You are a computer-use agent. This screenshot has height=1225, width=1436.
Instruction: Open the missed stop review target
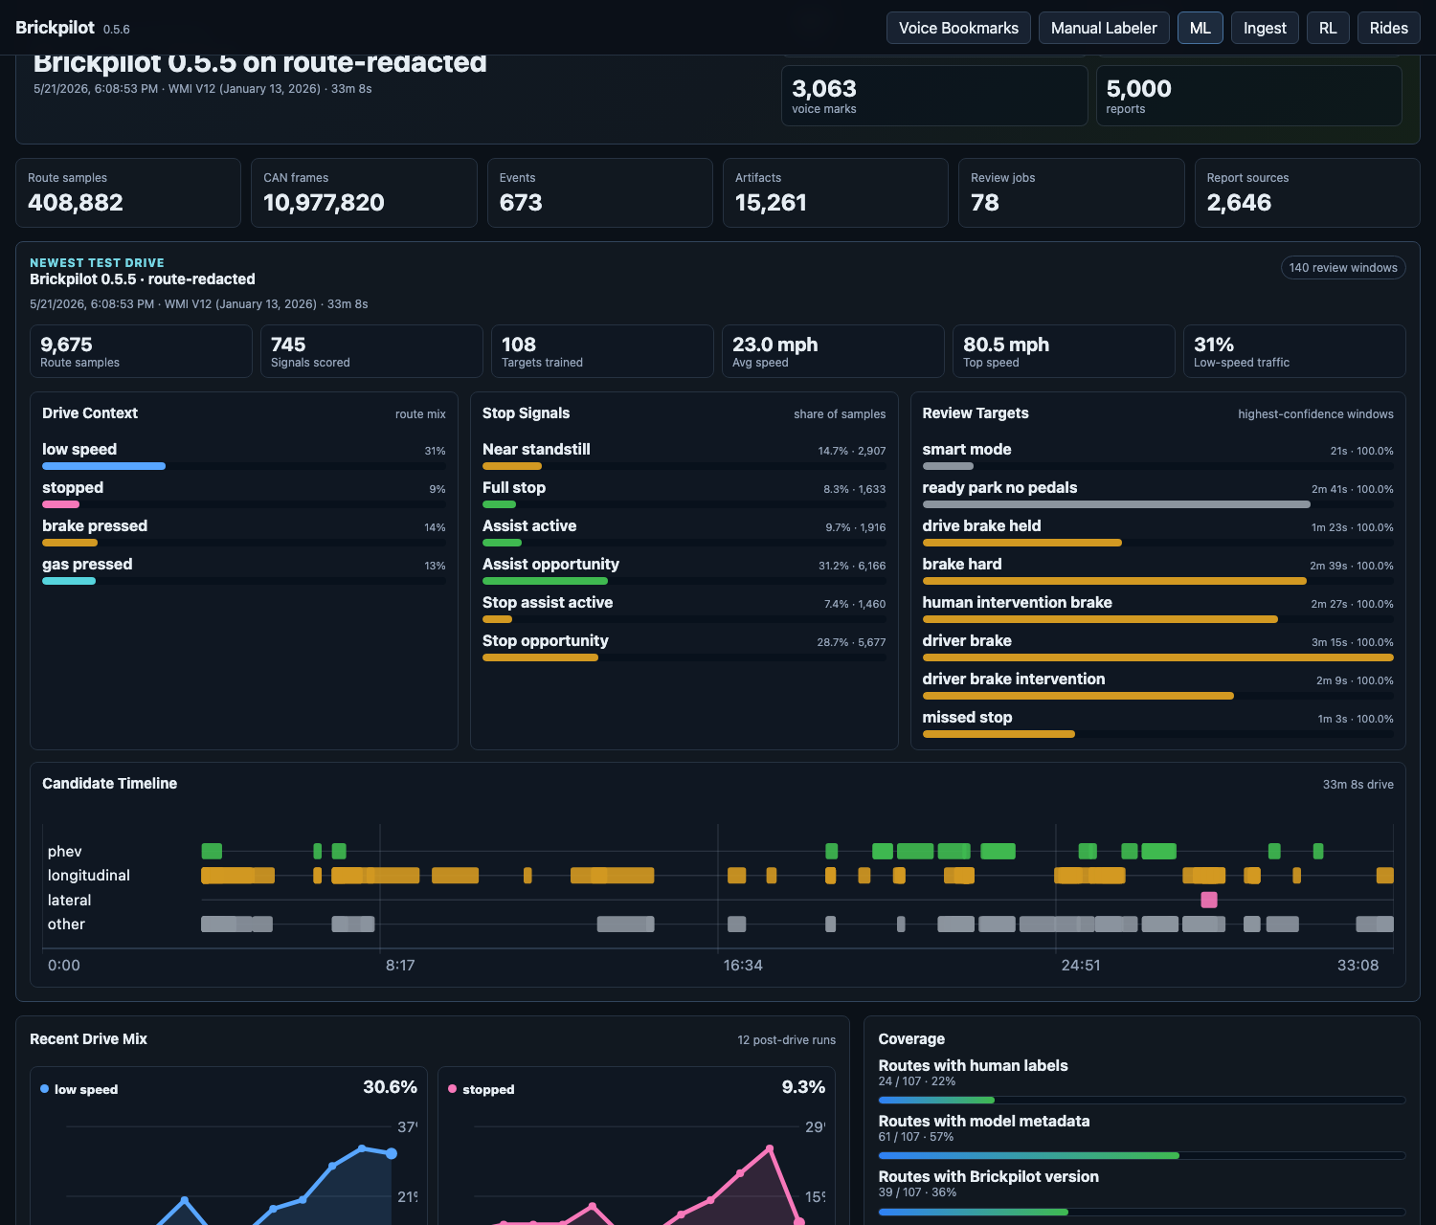(x=1157, y=724)
